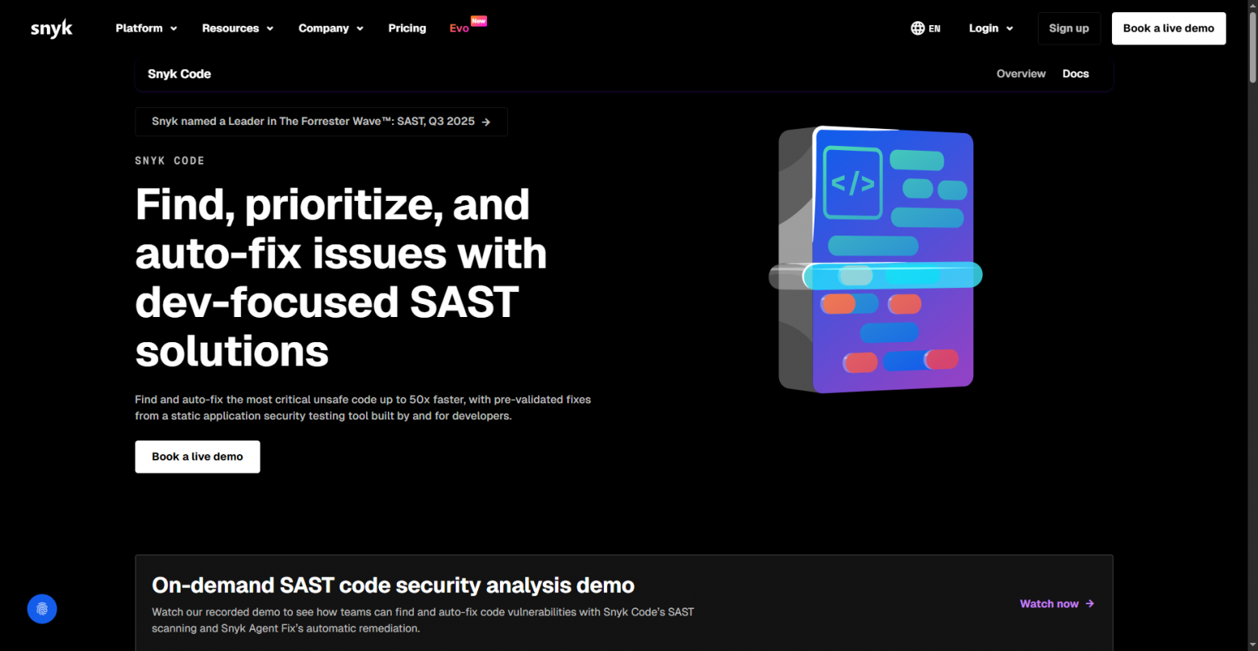Follow the Watch now link

point(1048,603)
